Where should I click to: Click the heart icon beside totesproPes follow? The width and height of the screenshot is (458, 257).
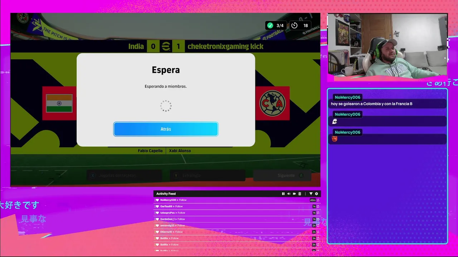157,213
